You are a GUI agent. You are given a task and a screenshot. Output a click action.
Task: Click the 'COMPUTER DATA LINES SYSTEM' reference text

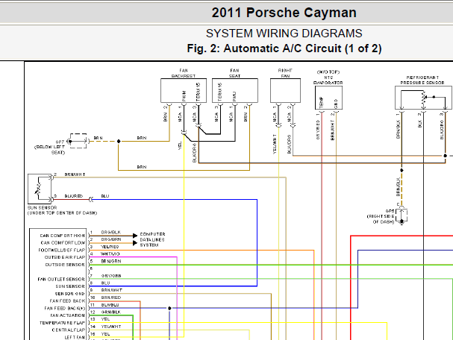click(x=152, y=239)
